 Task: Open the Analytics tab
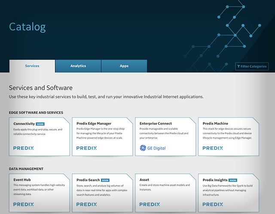coord(78,66)
